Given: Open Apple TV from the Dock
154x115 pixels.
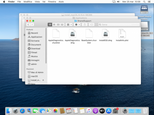Looking at the screenshot, I should click(102, 111).
